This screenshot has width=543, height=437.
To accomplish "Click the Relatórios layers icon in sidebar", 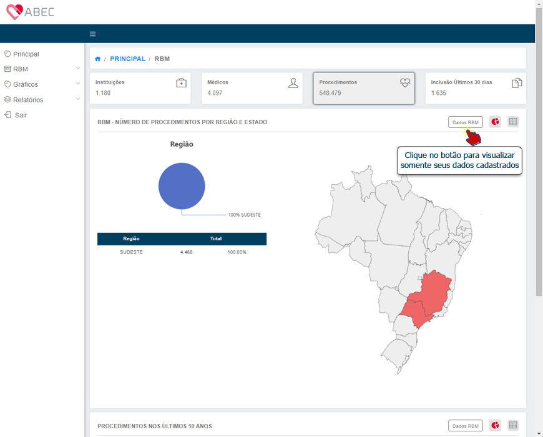I will pyautogui.click(x=7, y=99).
